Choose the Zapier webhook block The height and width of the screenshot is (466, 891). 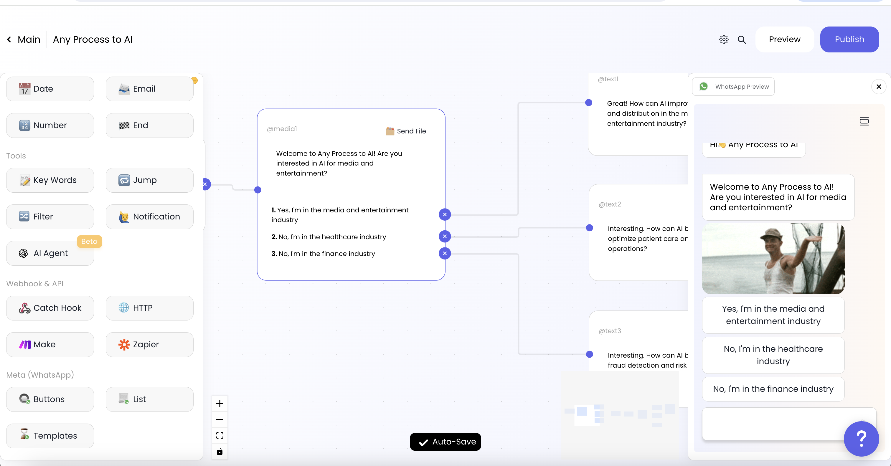pos(149,344)
